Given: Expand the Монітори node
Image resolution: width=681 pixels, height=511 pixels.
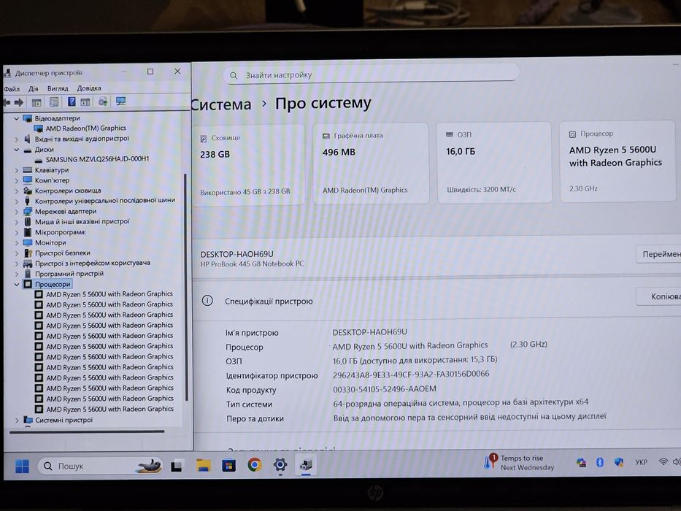Looking at the screenshot, I should tap(16, 243).
